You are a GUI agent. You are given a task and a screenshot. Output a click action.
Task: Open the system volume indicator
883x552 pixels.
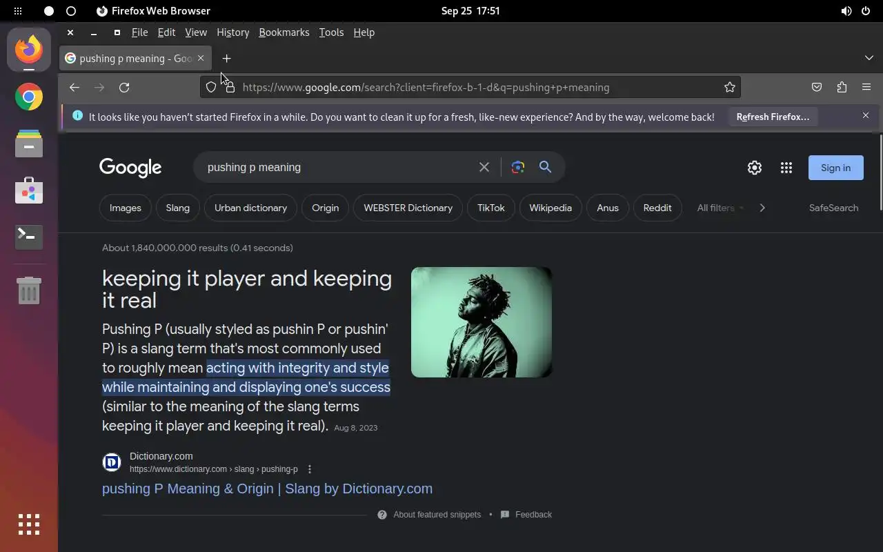(846, 11)
